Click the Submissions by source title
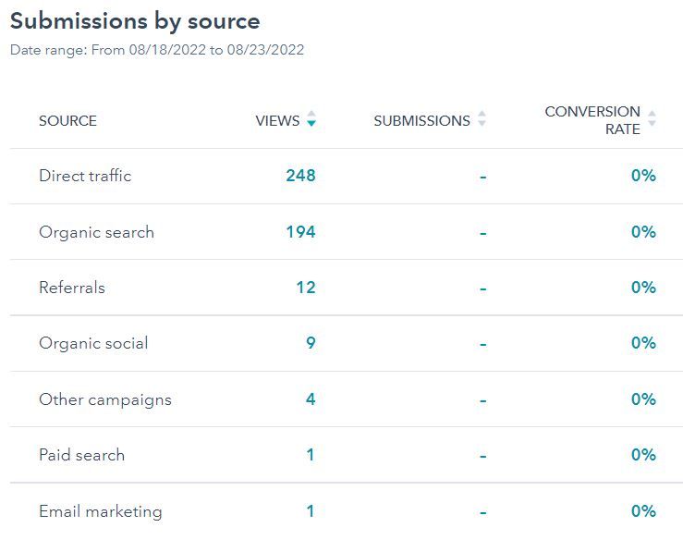 click(135, 21)
